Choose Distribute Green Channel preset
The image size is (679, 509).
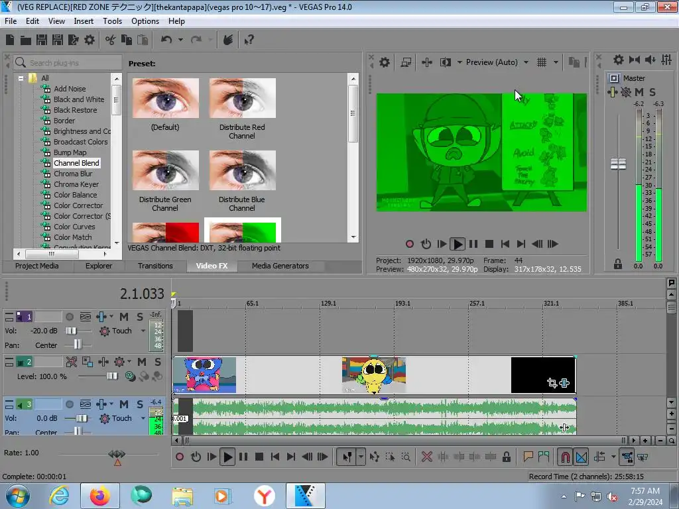(x=165, y=180)
